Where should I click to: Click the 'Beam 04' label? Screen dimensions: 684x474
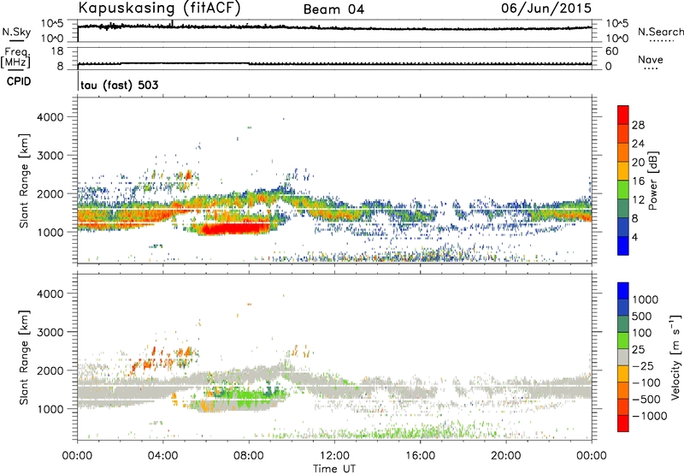pos(333,9)
